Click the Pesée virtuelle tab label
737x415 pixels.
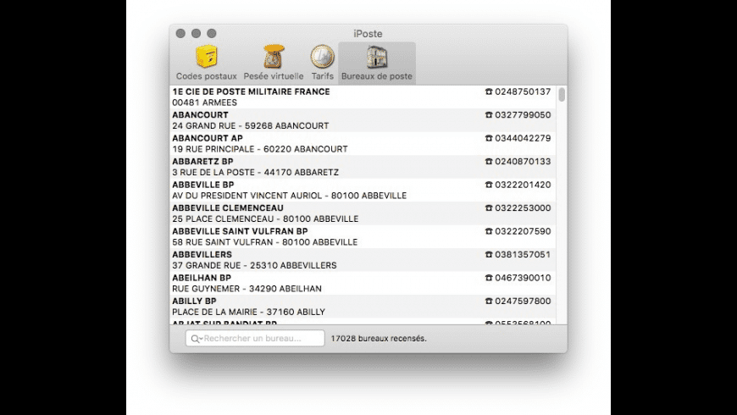point(274,76)
